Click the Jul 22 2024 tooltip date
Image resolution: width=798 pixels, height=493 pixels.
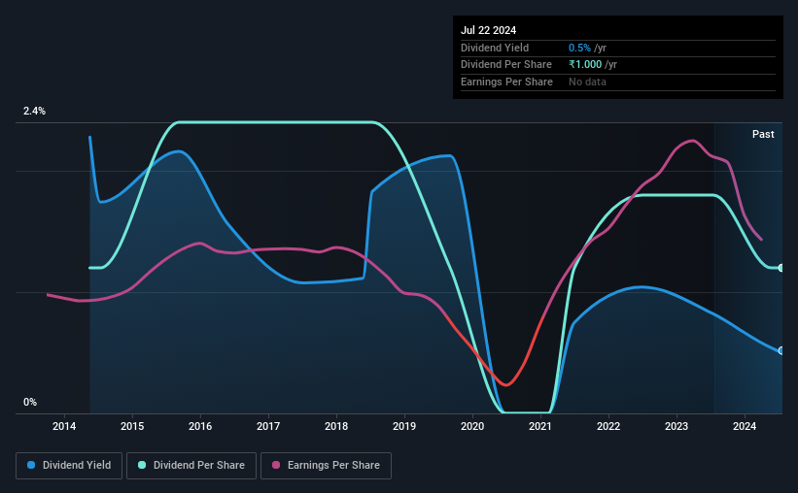pos(489,30)
